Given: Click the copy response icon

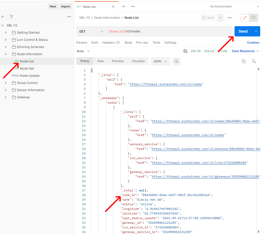Looking at the screenshot, I should coord(244,61).
